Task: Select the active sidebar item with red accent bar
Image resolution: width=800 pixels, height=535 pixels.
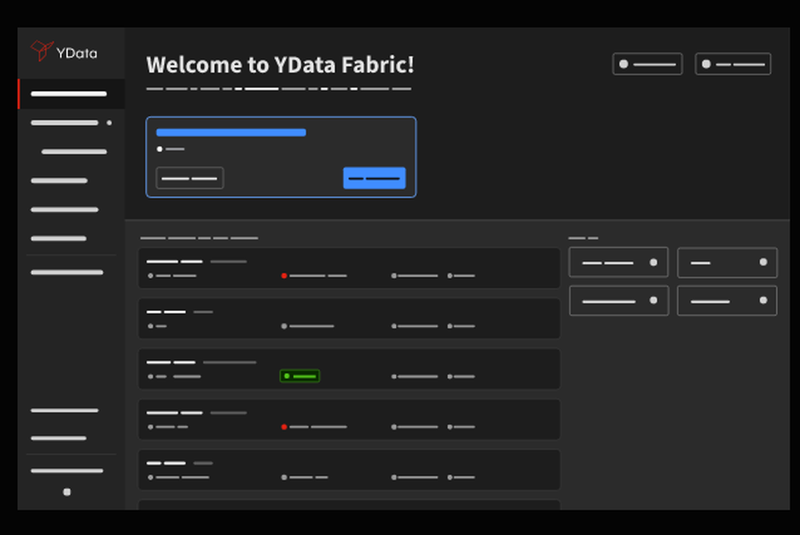Action: [71, 94]
